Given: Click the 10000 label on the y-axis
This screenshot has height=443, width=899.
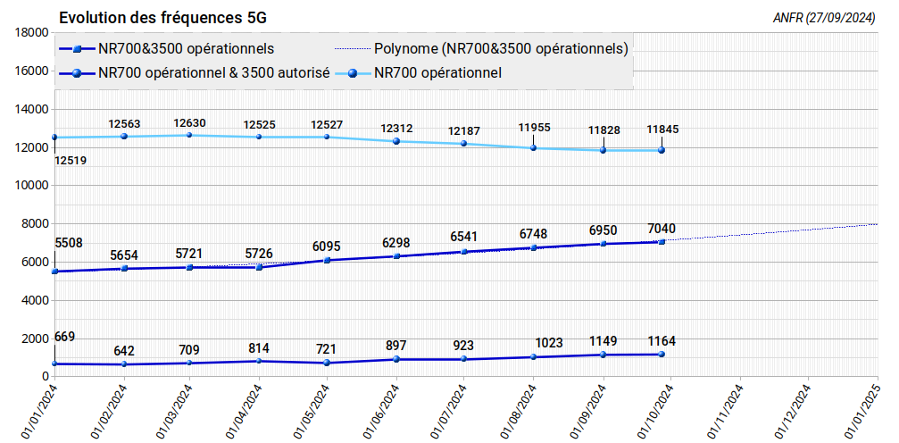Looking at the screenshot, I should [31, 186].
